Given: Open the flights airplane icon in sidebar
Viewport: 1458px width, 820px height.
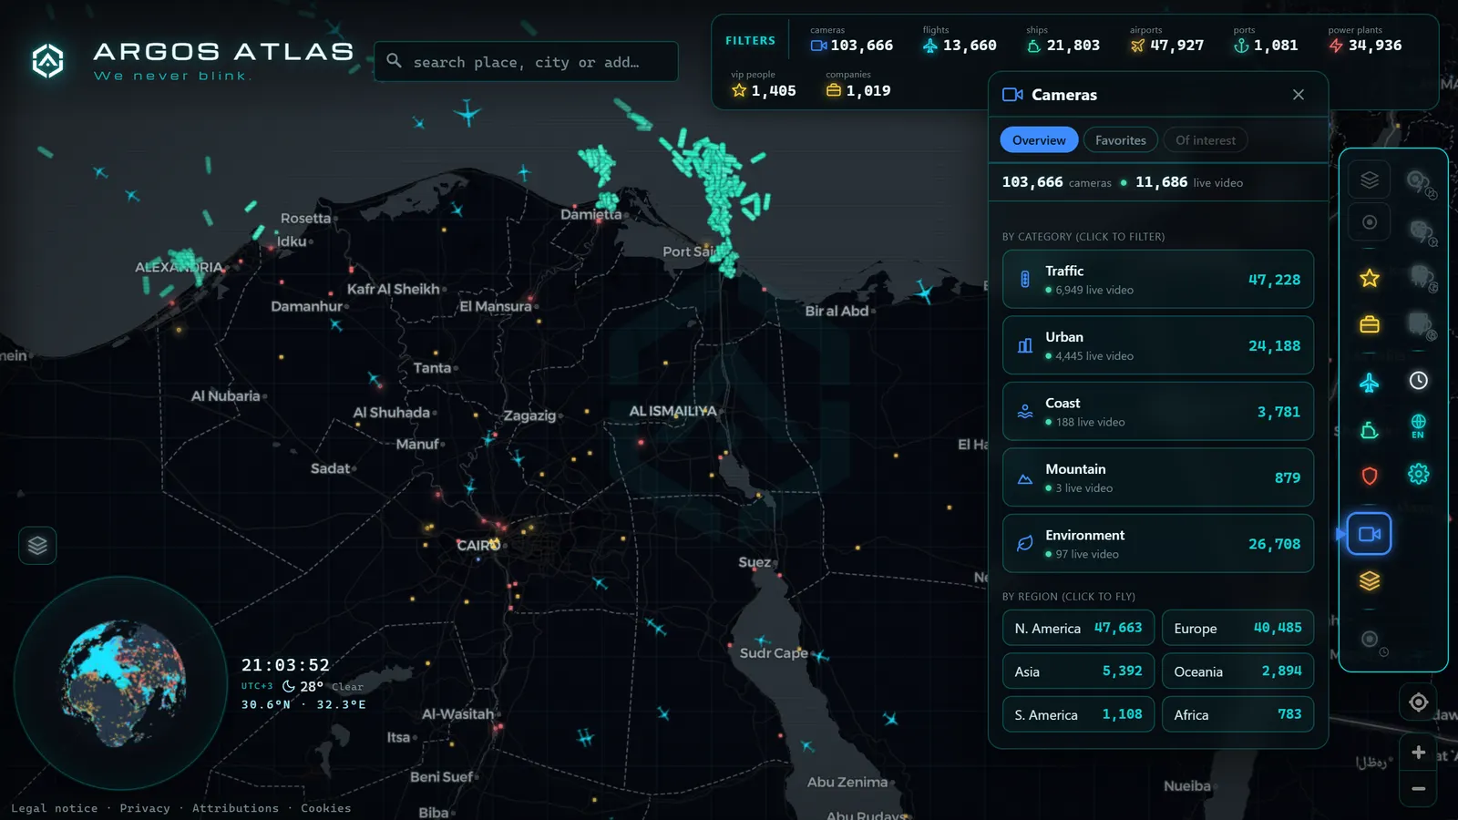Looking at the screenshot, I should (1370, 383).
